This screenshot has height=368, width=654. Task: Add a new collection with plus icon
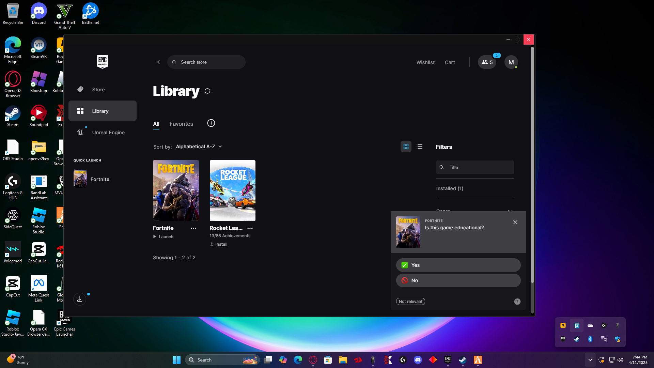coord(211,123)
